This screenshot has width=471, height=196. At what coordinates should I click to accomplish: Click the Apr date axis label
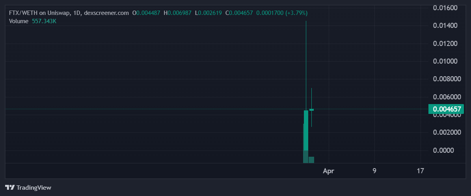pos(329,171)
